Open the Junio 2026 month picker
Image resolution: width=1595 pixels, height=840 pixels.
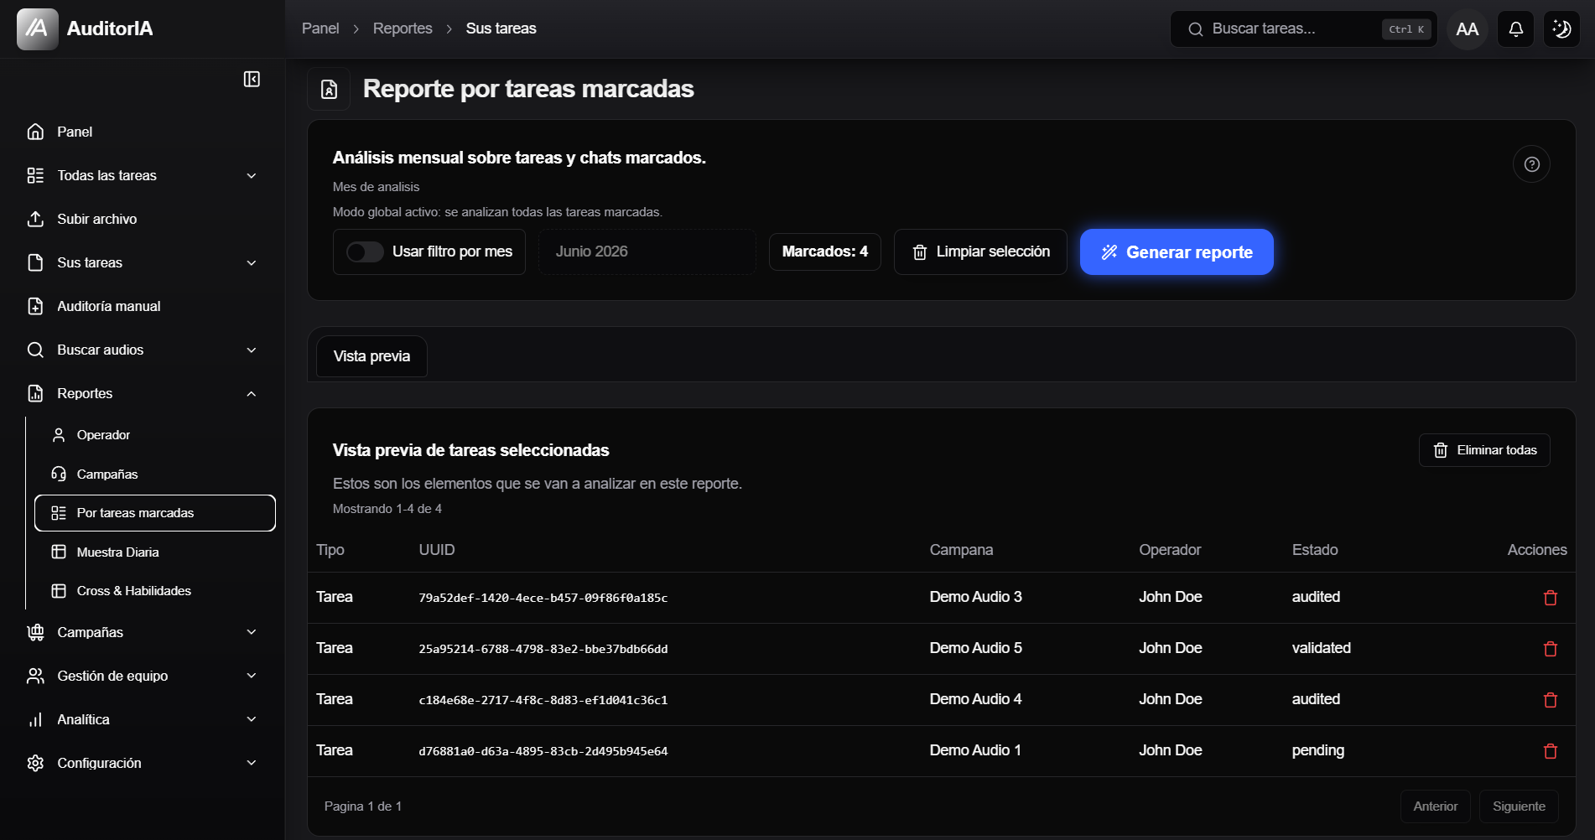point(647,251)
